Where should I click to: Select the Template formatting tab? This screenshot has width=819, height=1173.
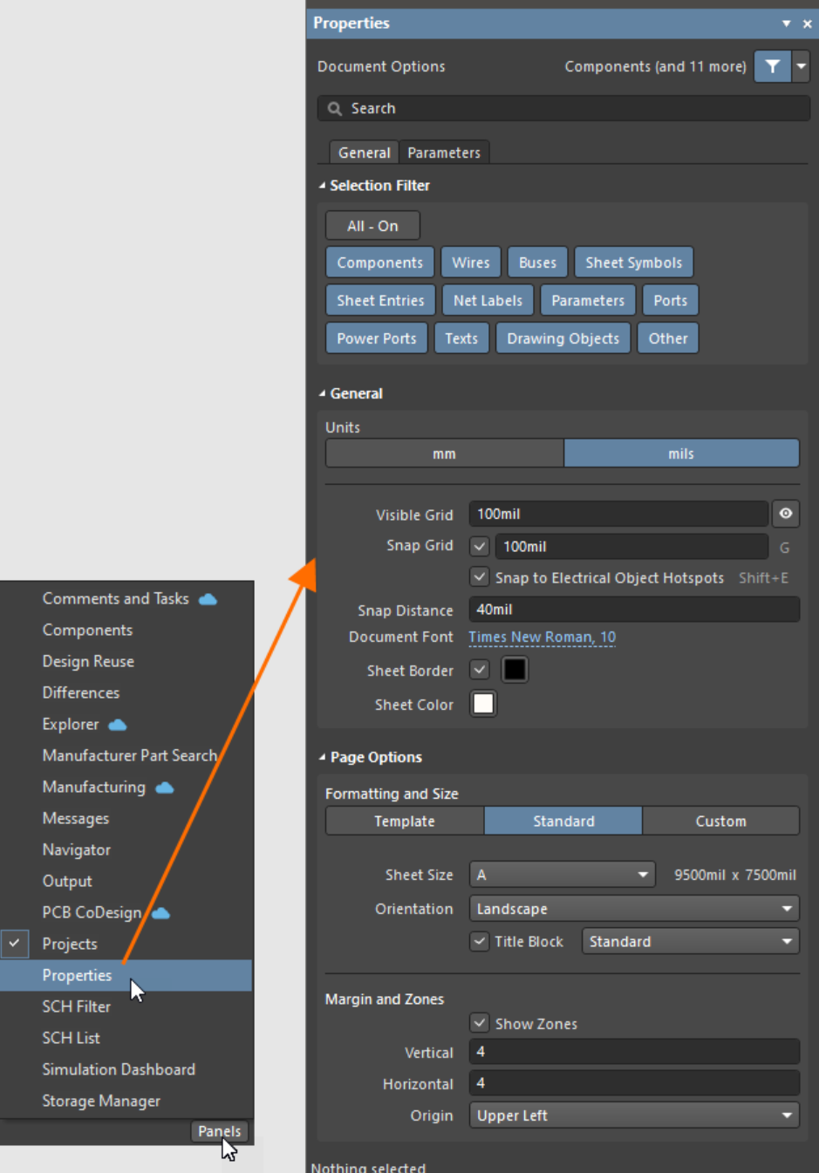[x=405, y=821]
